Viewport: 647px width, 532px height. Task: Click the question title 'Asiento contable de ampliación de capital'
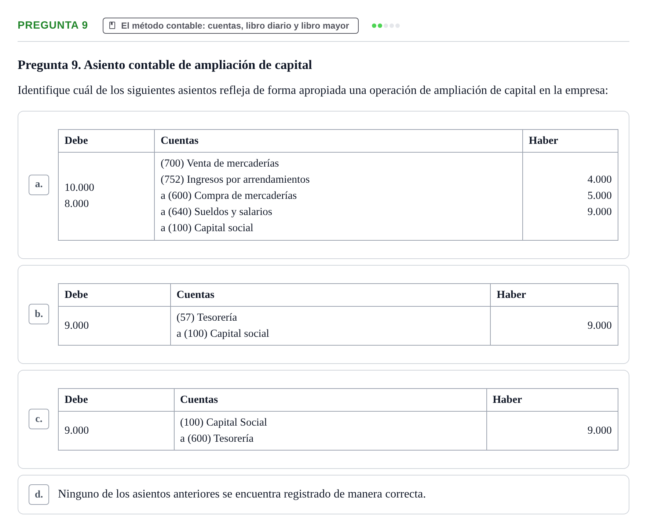(198, 65)
